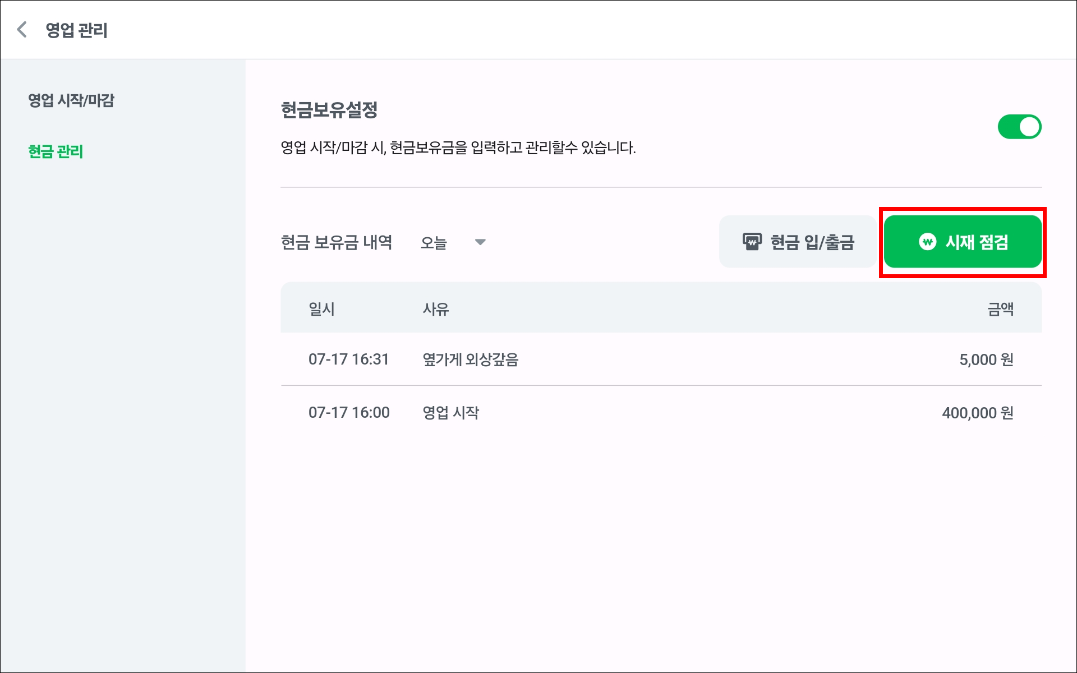Select the 옆가게 외상갚음 entry
The image size is (1077, 673).
(470, 359)
